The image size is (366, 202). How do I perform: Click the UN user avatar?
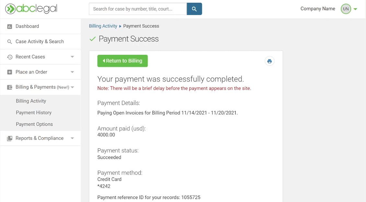tap(346, 9)
